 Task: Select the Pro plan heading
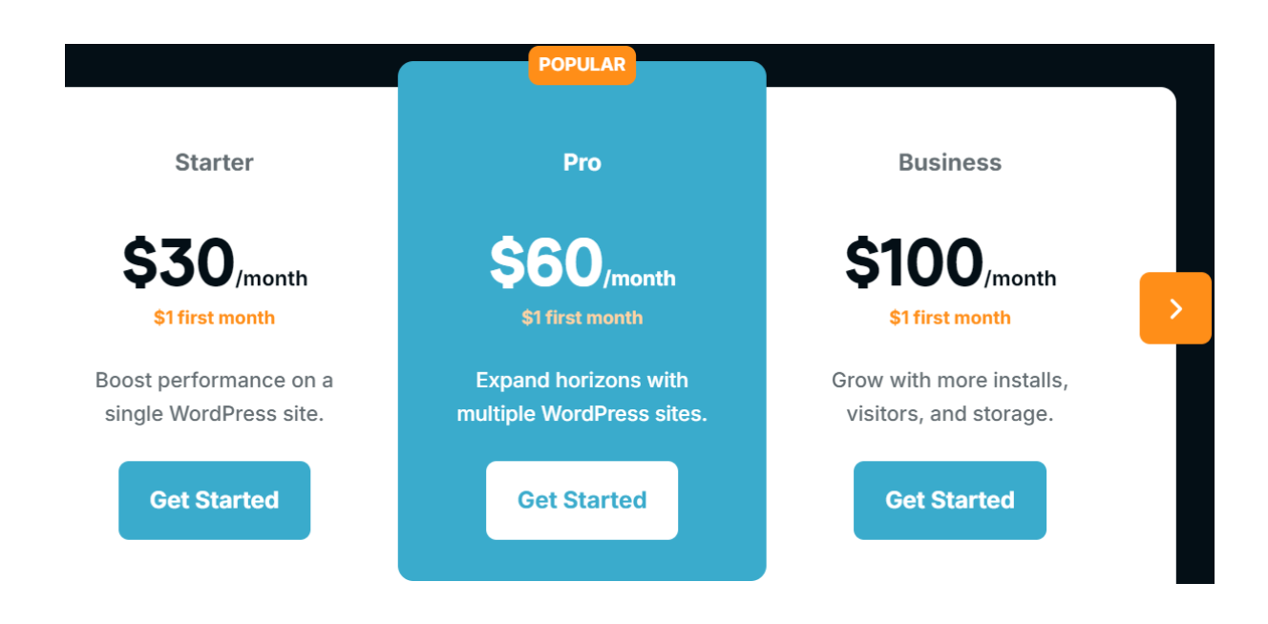pos(581,162)
